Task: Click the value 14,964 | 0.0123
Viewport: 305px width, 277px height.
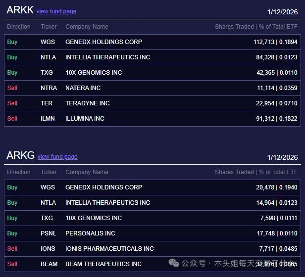Action: coord(277,202)
